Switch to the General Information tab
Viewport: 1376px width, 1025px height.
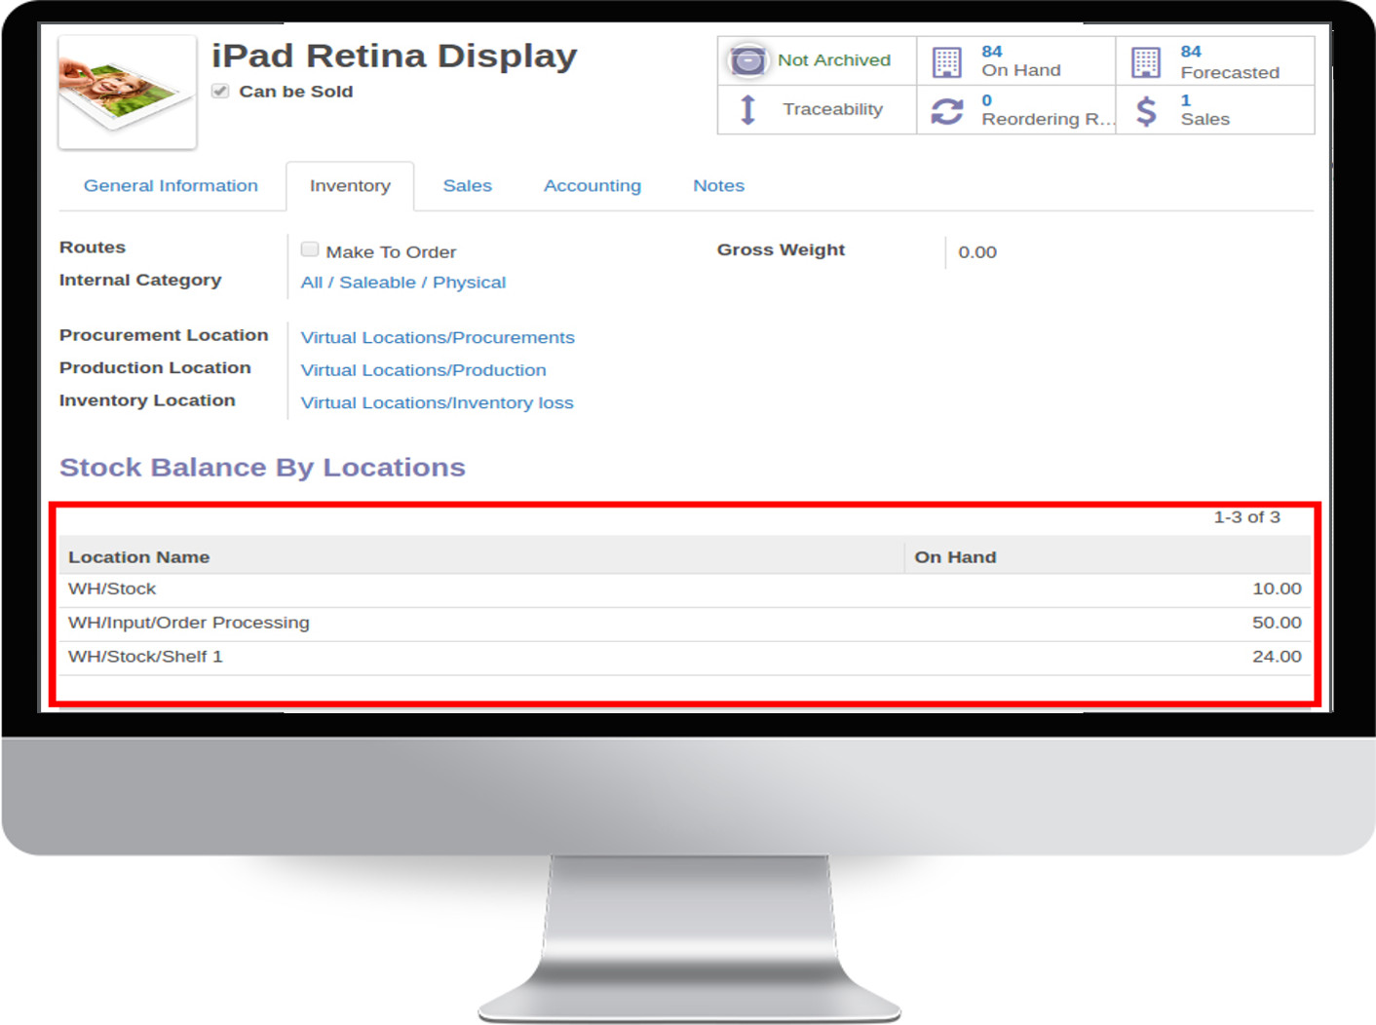[171, 185]
